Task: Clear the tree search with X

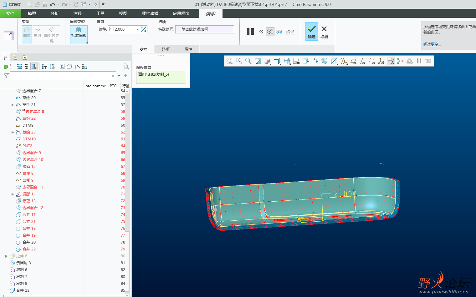Action: tap(113, 76)
